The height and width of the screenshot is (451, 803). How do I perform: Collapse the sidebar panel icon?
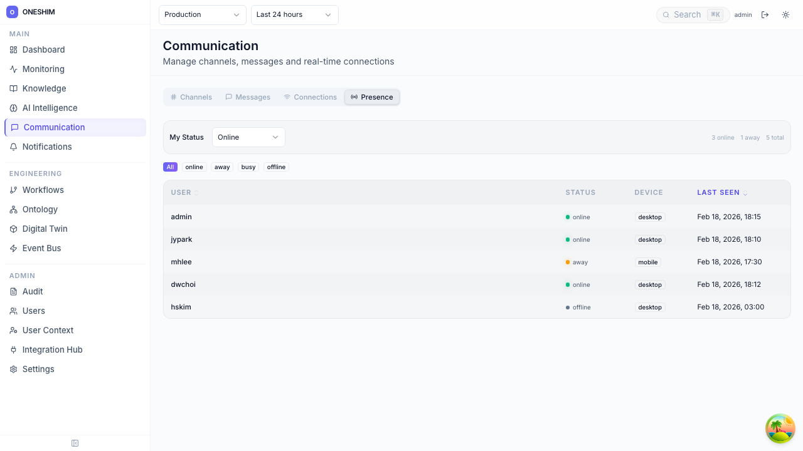pyautogui.click(x=75, y=443)
